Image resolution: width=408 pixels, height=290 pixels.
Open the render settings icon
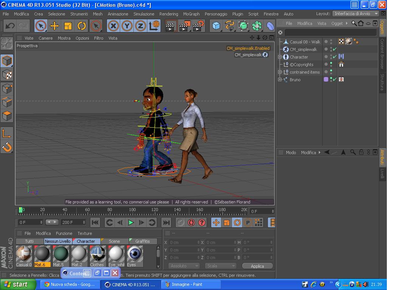198,26
